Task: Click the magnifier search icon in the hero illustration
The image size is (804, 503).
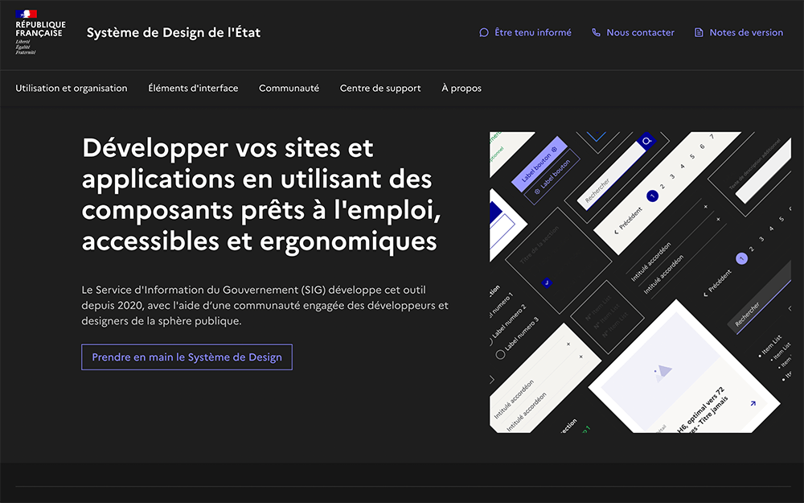Action: [645, 142]
